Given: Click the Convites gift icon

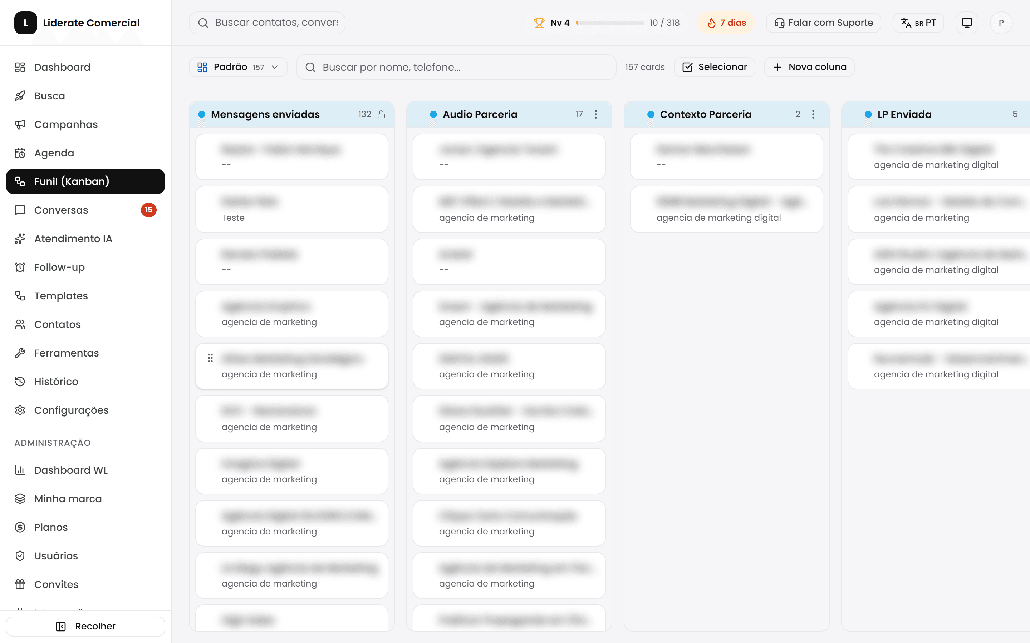Looking at the screenshot, I should pyautogui.click(x=20, y=584).
